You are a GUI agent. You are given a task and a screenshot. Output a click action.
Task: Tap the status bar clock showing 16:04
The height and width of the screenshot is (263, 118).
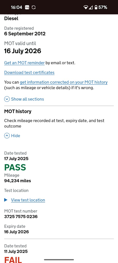[x=16, y=7]
